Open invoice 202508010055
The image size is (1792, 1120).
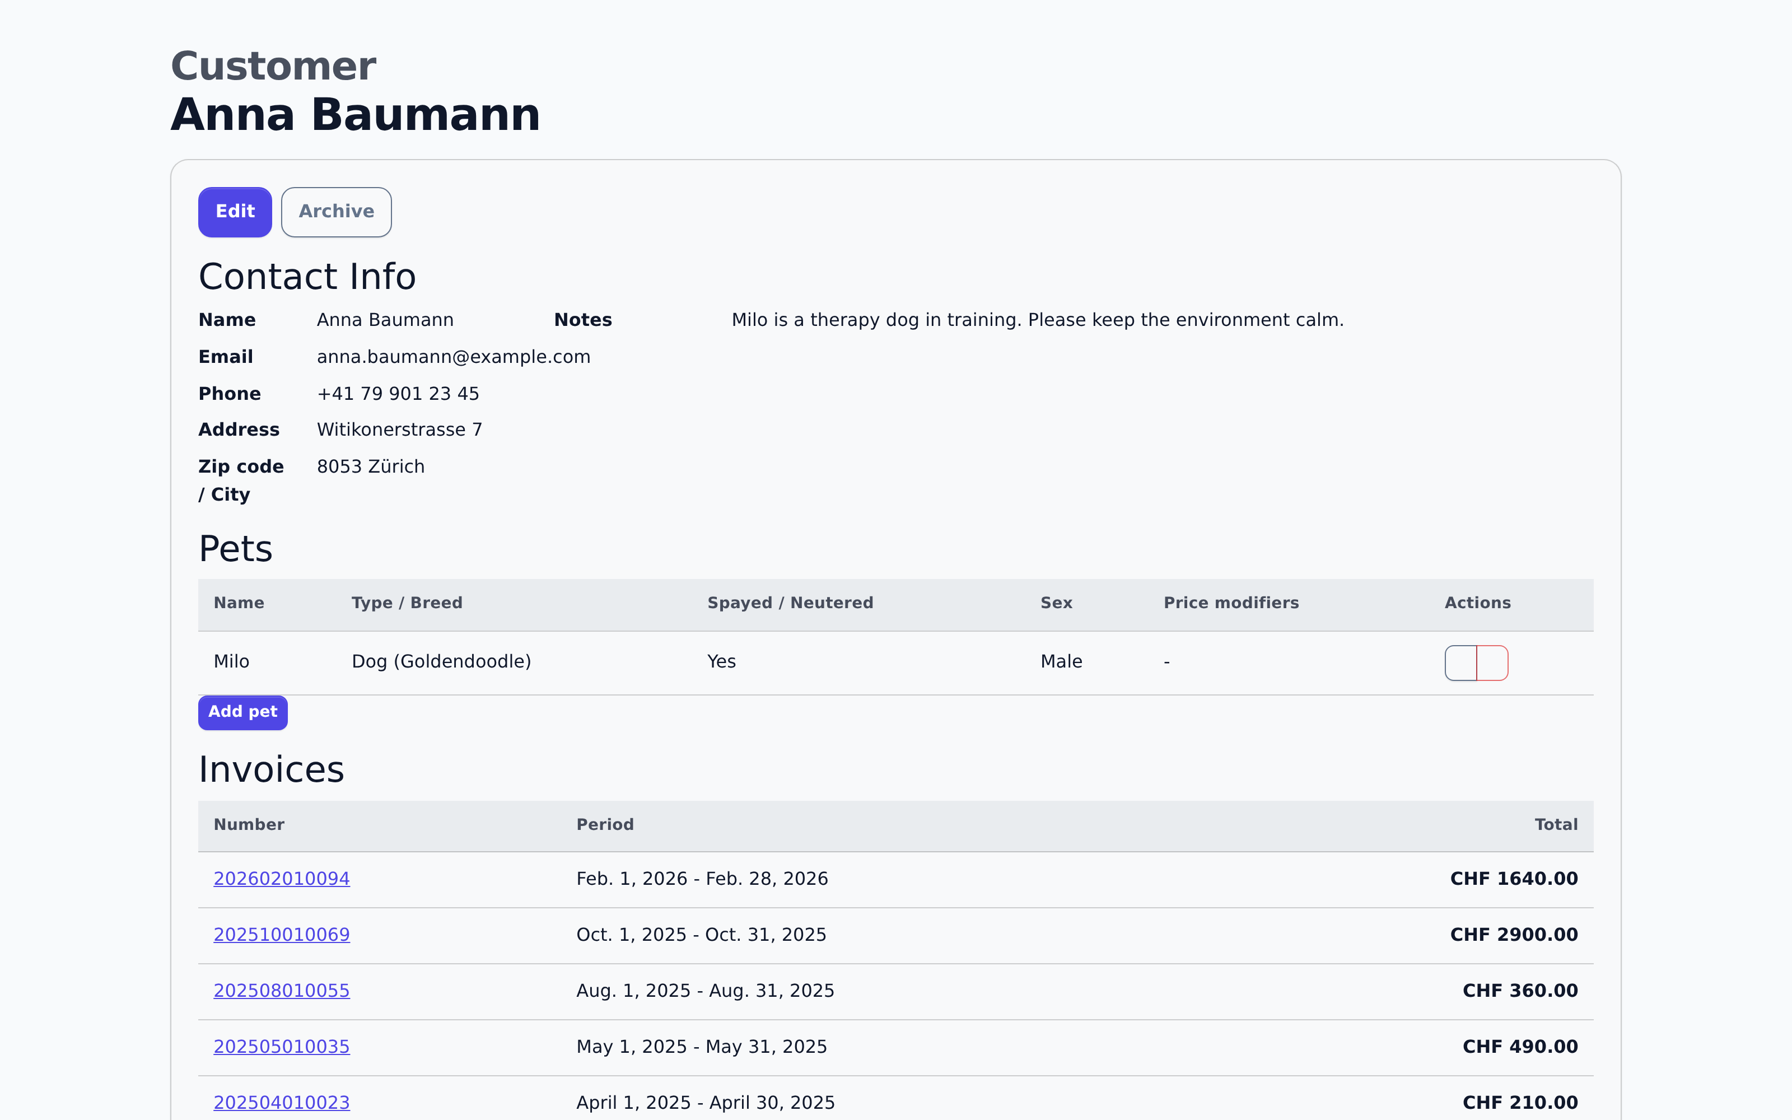coord(281,991)
